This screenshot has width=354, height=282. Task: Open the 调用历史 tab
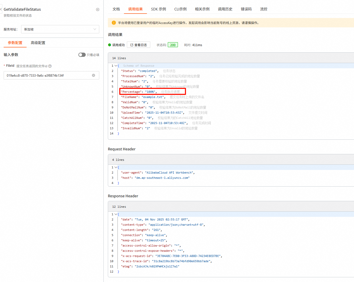(225, 9)
